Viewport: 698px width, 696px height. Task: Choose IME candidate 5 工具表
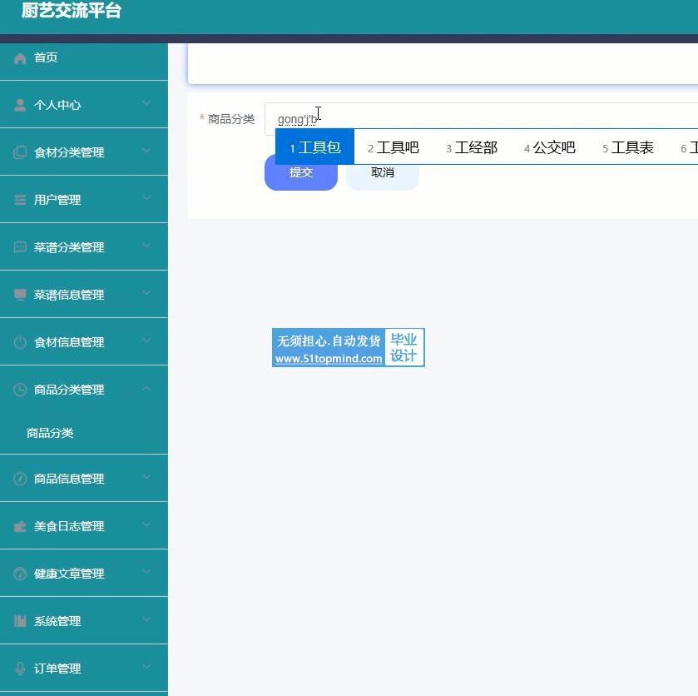[x=628, y=147]
